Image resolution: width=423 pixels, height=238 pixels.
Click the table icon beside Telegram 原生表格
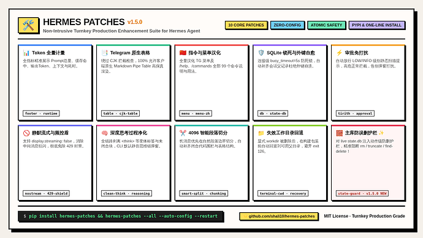pos(104,53)
